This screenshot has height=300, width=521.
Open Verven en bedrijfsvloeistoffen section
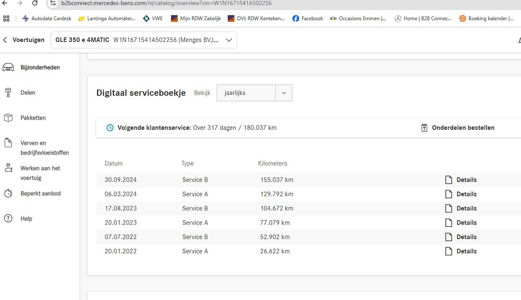click(45, 148)
